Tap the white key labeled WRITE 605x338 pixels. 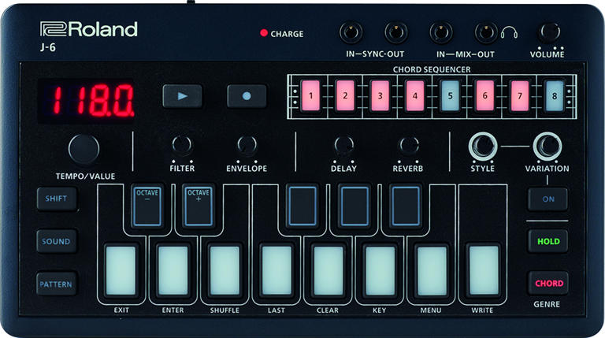tap(484, 270)
